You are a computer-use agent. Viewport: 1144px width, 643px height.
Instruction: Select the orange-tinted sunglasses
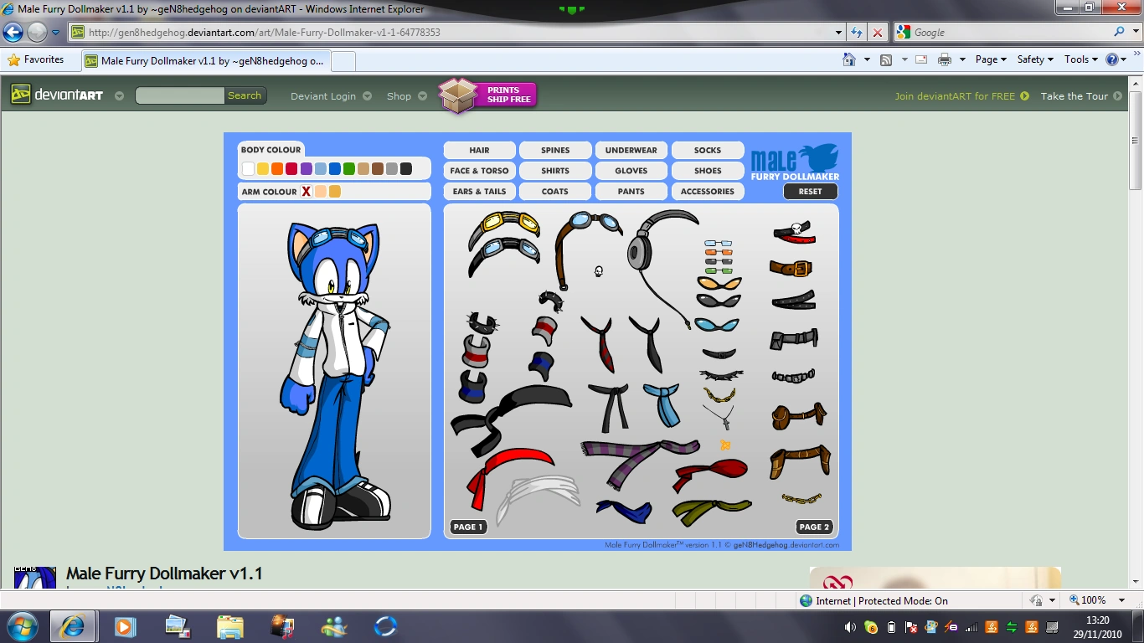tap(719, 284)
